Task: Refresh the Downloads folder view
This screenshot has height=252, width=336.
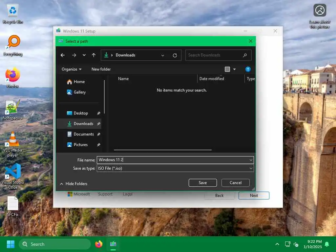Action: pos(175,55)
